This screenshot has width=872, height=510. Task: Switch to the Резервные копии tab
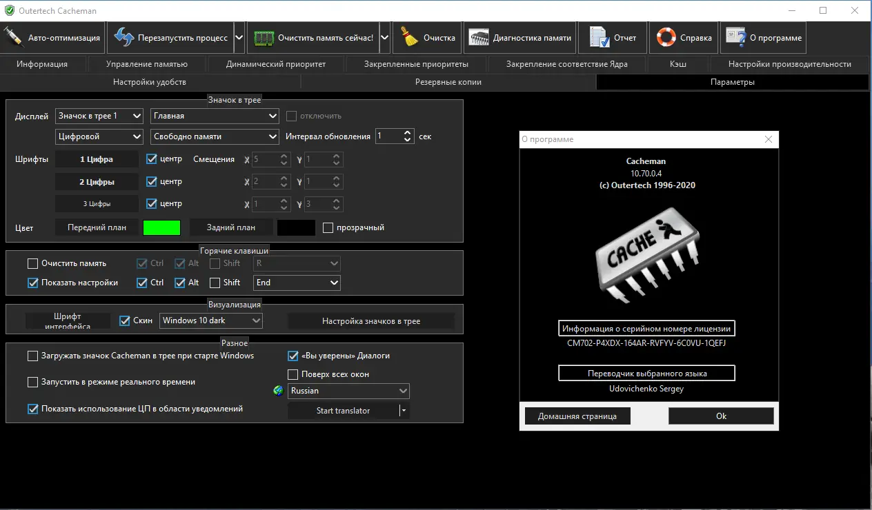(x=448, y=82)
